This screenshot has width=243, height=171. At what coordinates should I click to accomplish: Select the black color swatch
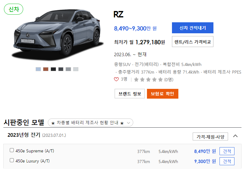click(x=53, y=69)
